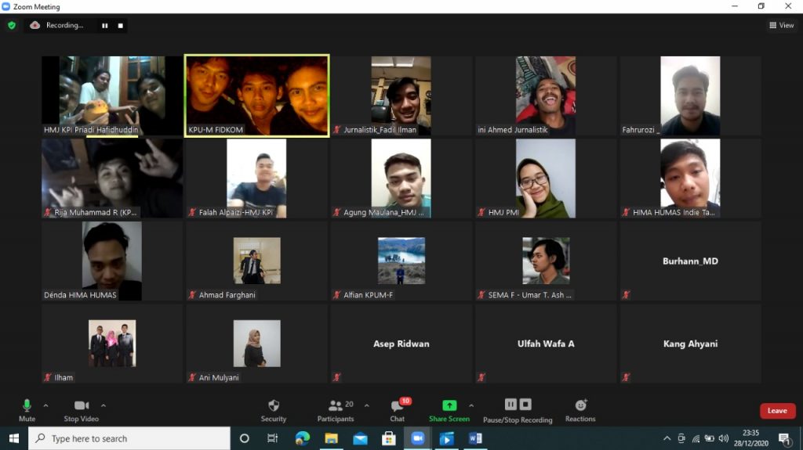Open the Chat panel
This screenshot has height=450, width=803.
coord(398,409)
